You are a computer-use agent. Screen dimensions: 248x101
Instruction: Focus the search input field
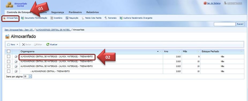[x=225, y=24]
